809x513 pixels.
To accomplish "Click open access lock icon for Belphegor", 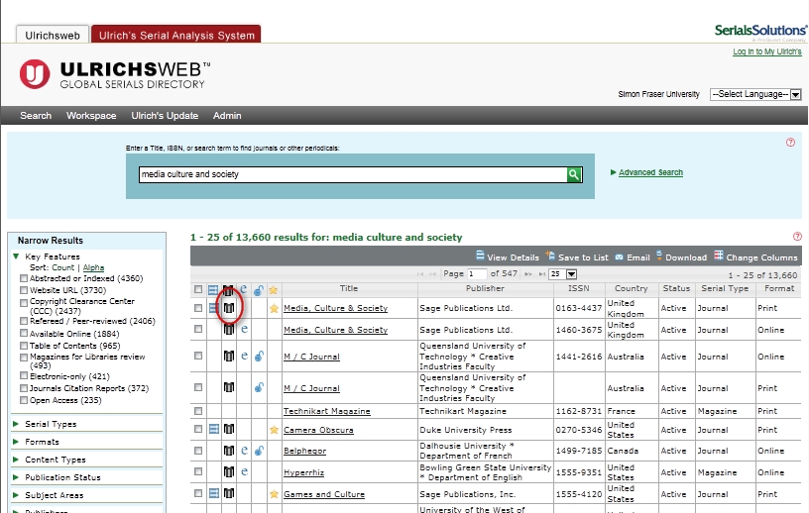I will [x=259, y=451].
